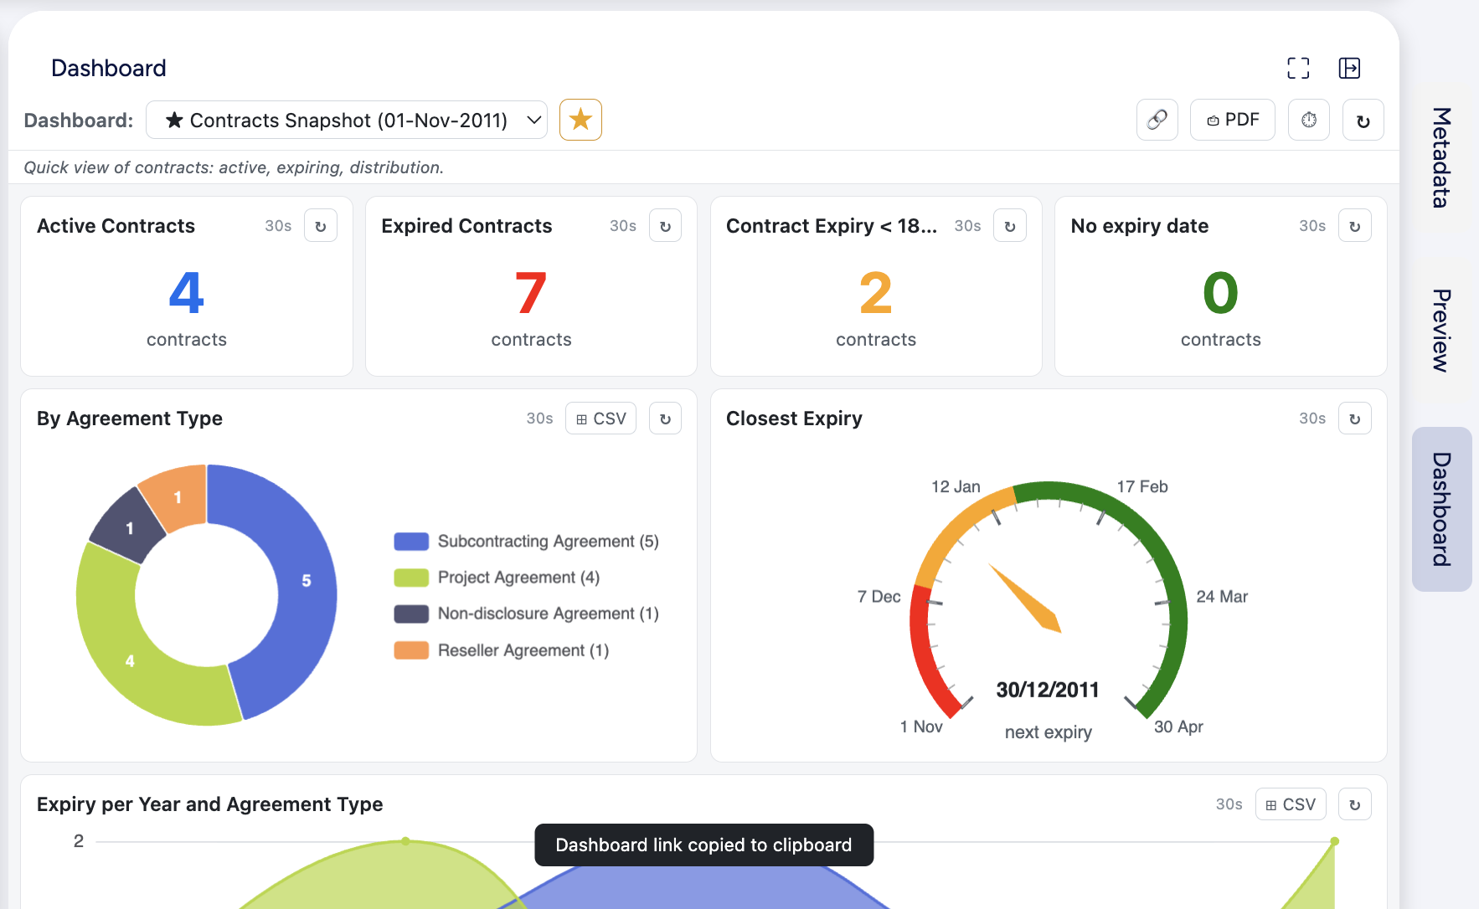Export the dashboard as PDF

click(x=1233, y=120)
